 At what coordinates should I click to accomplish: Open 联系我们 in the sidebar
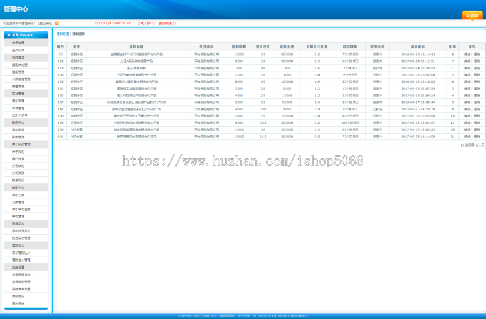tap(18, 180)
